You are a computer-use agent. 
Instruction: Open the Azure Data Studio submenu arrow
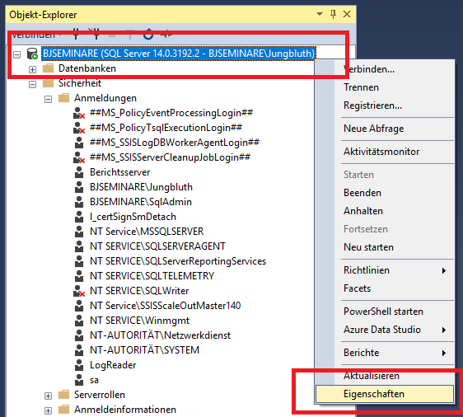tap(444, 330)
